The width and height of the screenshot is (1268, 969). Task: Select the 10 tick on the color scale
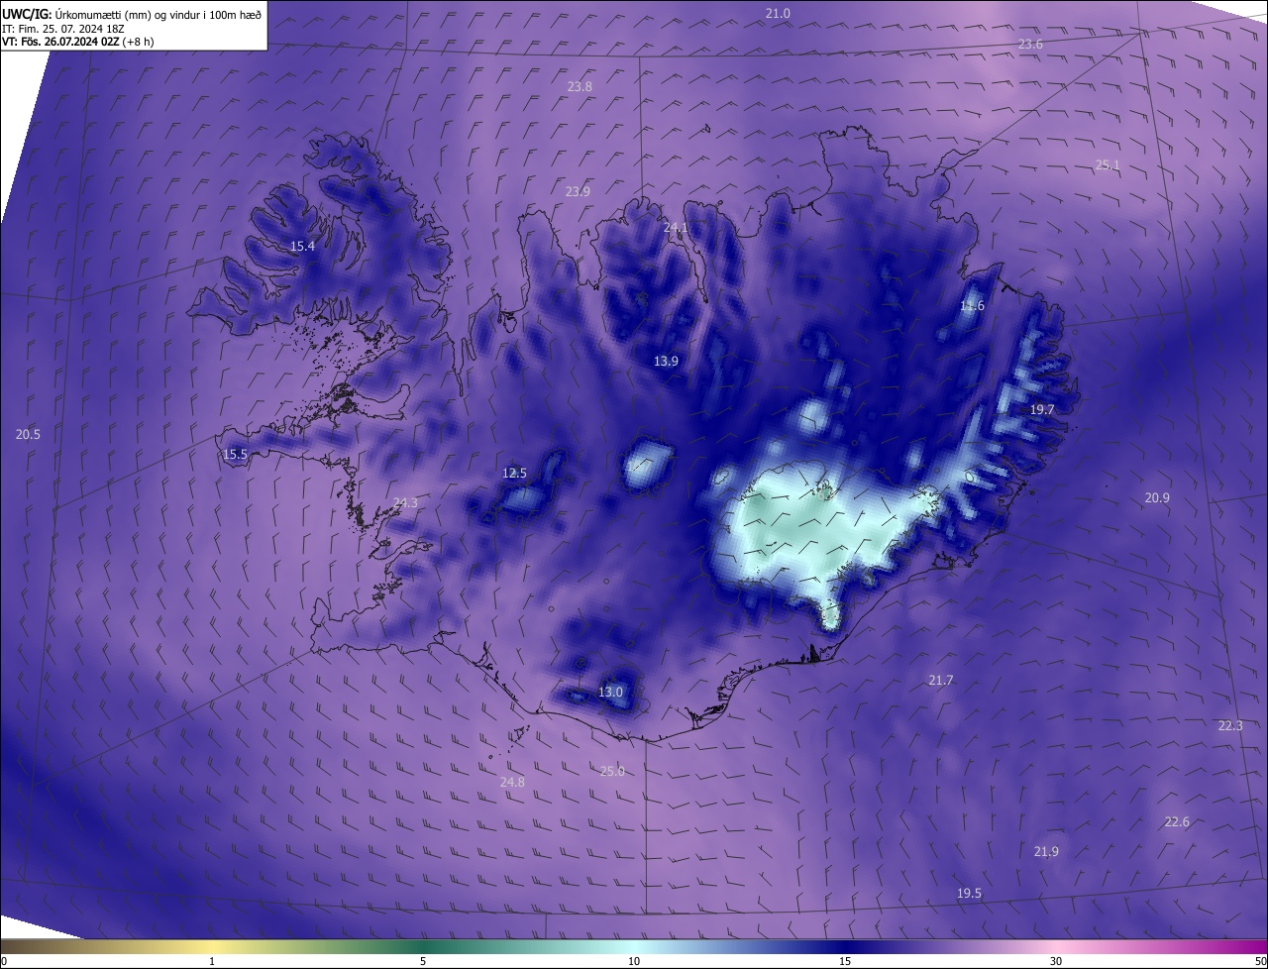point(634,961)
